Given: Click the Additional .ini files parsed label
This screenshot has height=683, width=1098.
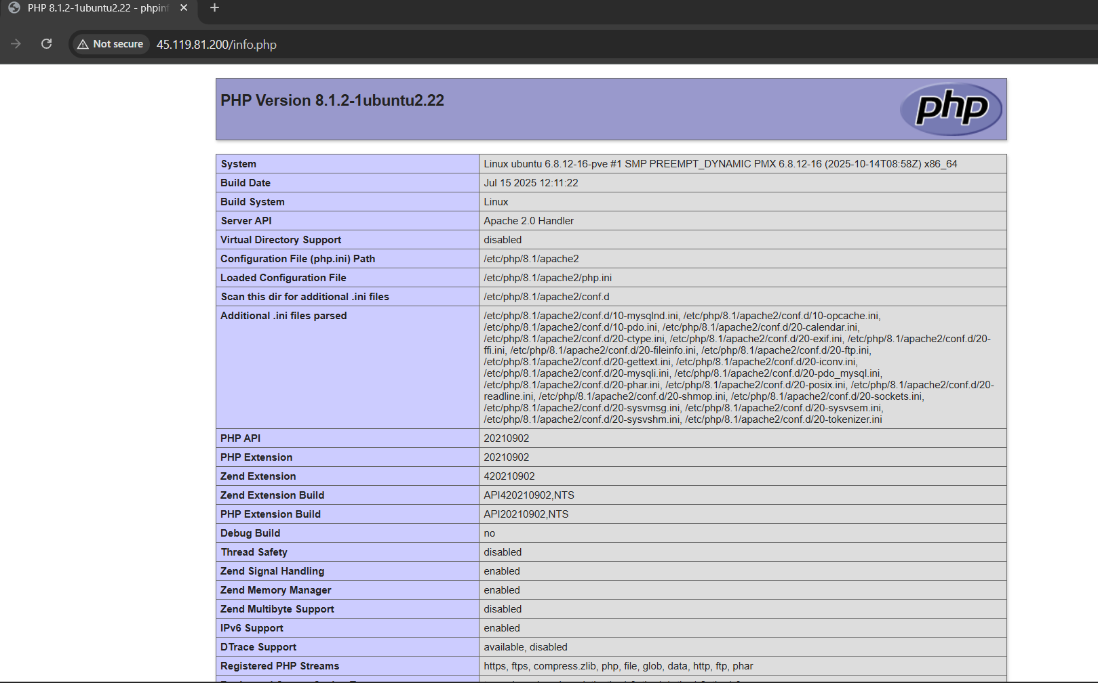Looking at the screenshot, I should (x=283, y=316).
